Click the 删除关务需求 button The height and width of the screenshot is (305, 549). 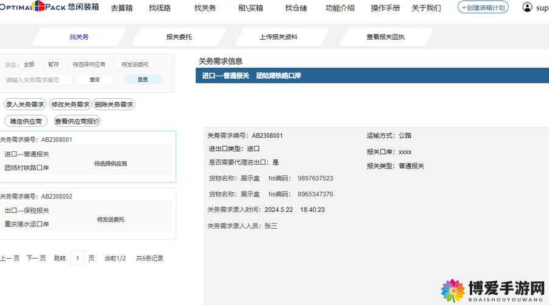point(114,104)
